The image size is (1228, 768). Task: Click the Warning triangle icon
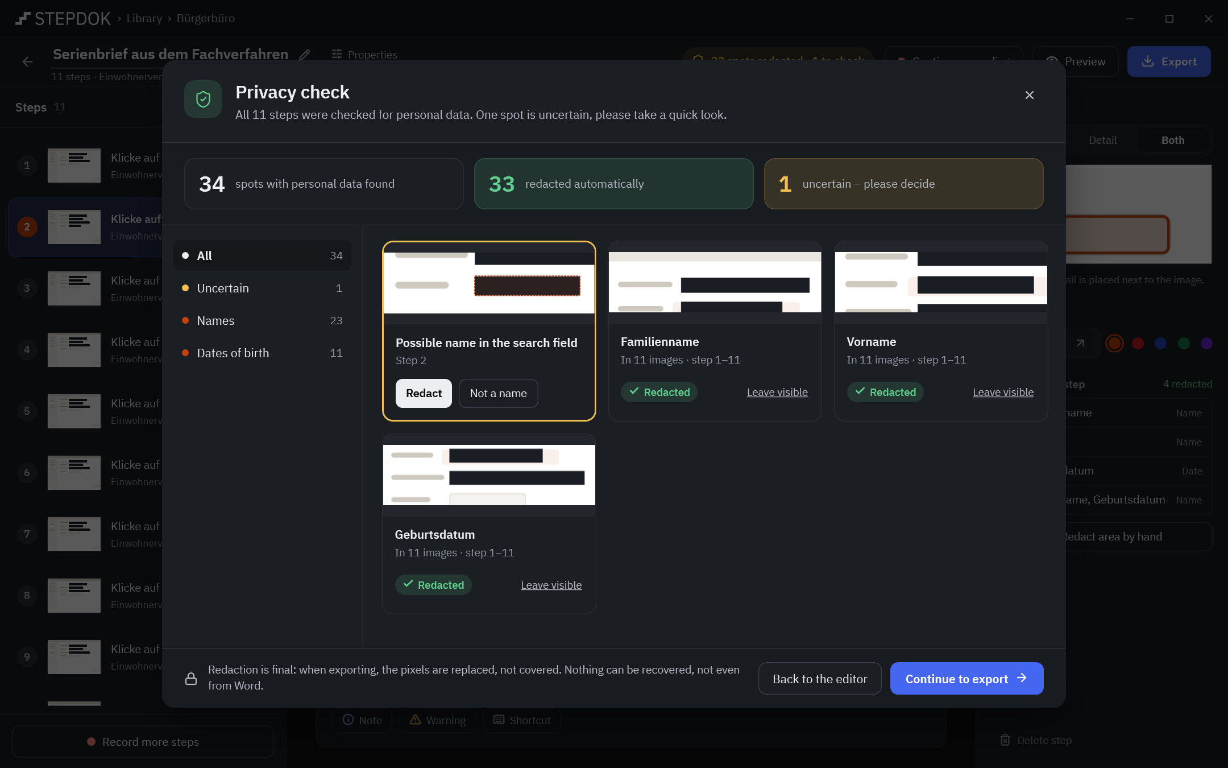pyautogui.click(x=416, y=720)
